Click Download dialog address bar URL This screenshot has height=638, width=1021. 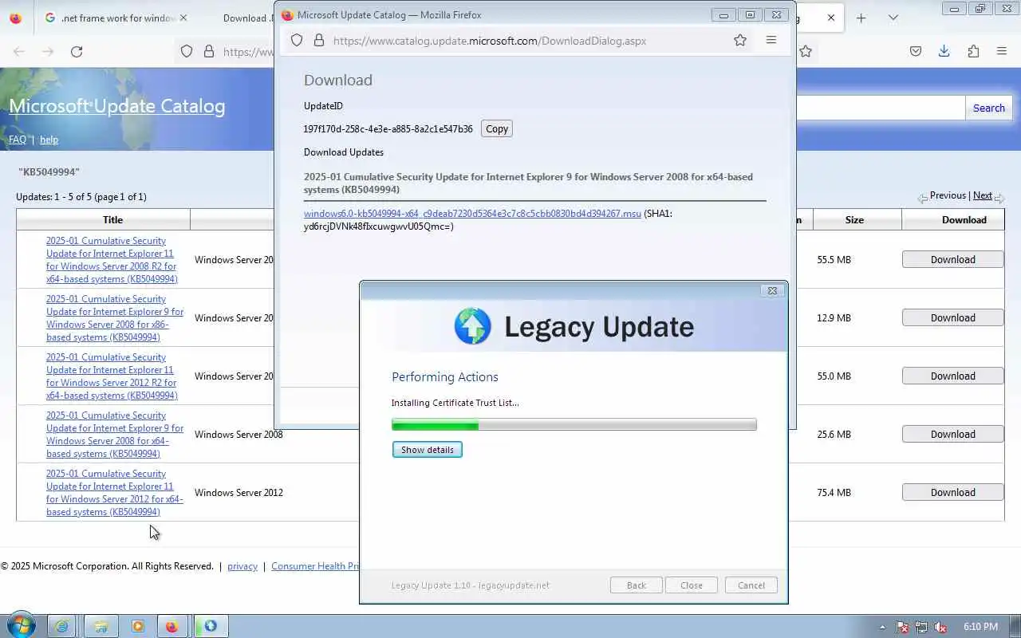pos(490,40)
